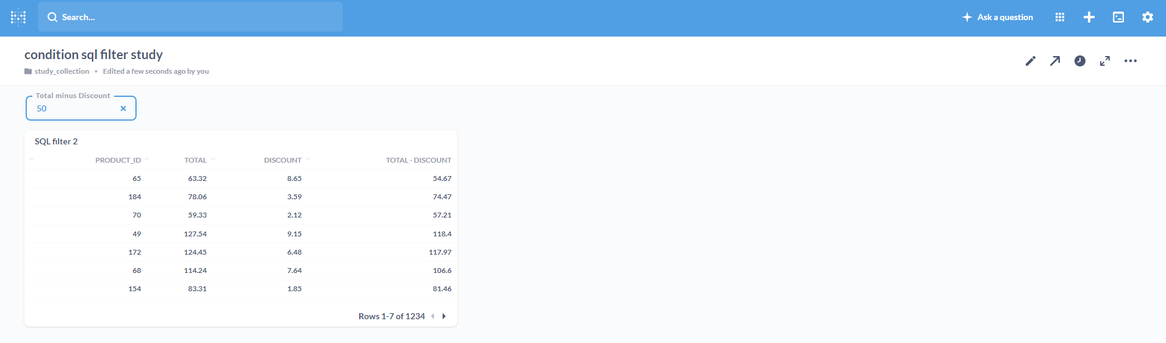This screenshot has height=343, width=1166.
Task: Click the Rows 1-7 of 1234 label
Action: pos(392,316)
